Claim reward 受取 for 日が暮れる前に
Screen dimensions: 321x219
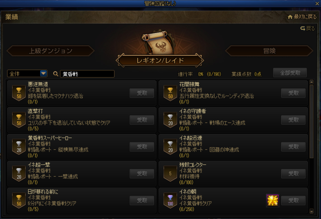142,201
